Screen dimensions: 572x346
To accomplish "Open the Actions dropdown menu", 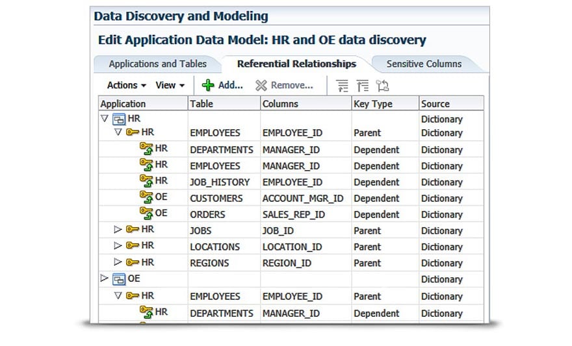I will (126, 85).
